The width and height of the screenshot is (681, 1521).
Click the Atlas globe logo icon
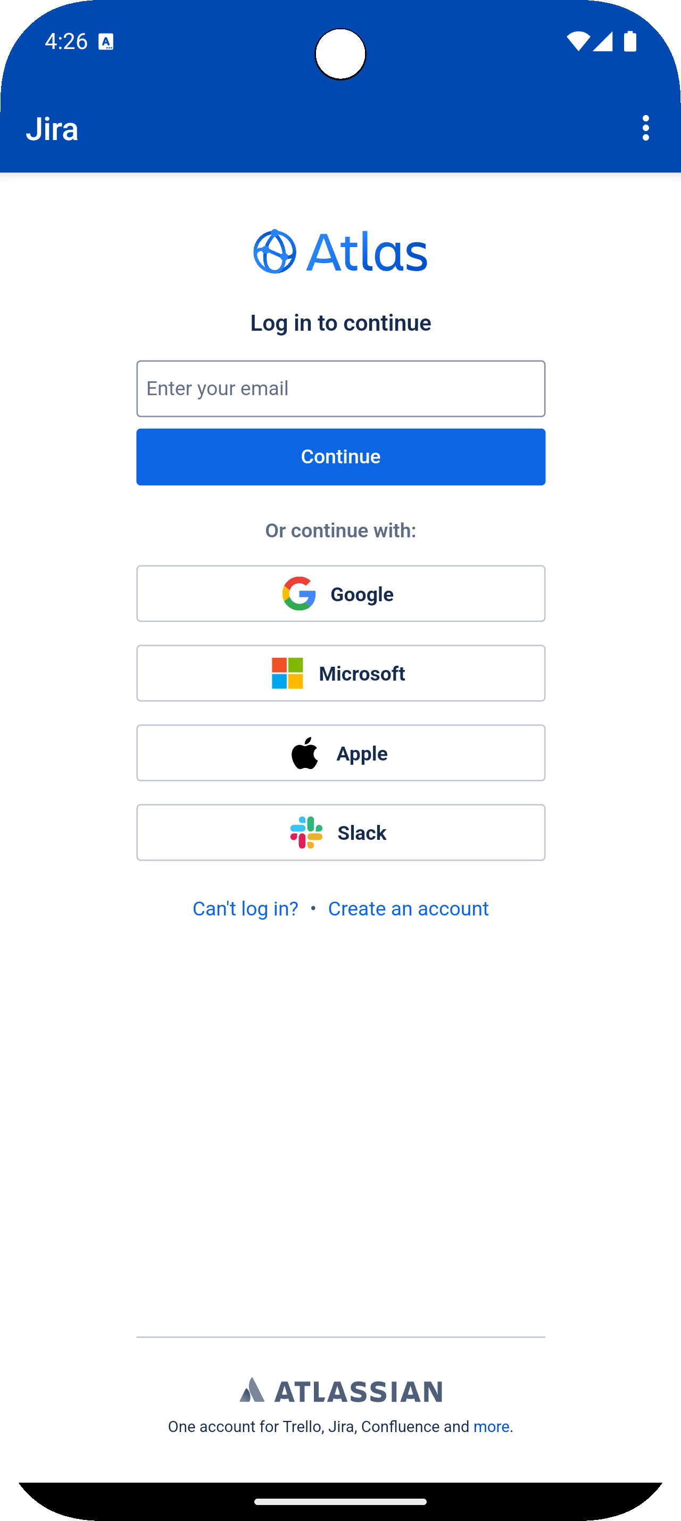point(275,251)
